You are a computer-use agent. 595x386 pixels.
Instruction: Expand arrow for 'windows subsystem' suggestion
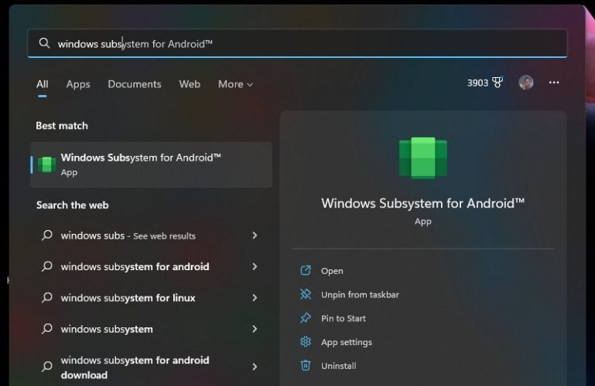255,329
